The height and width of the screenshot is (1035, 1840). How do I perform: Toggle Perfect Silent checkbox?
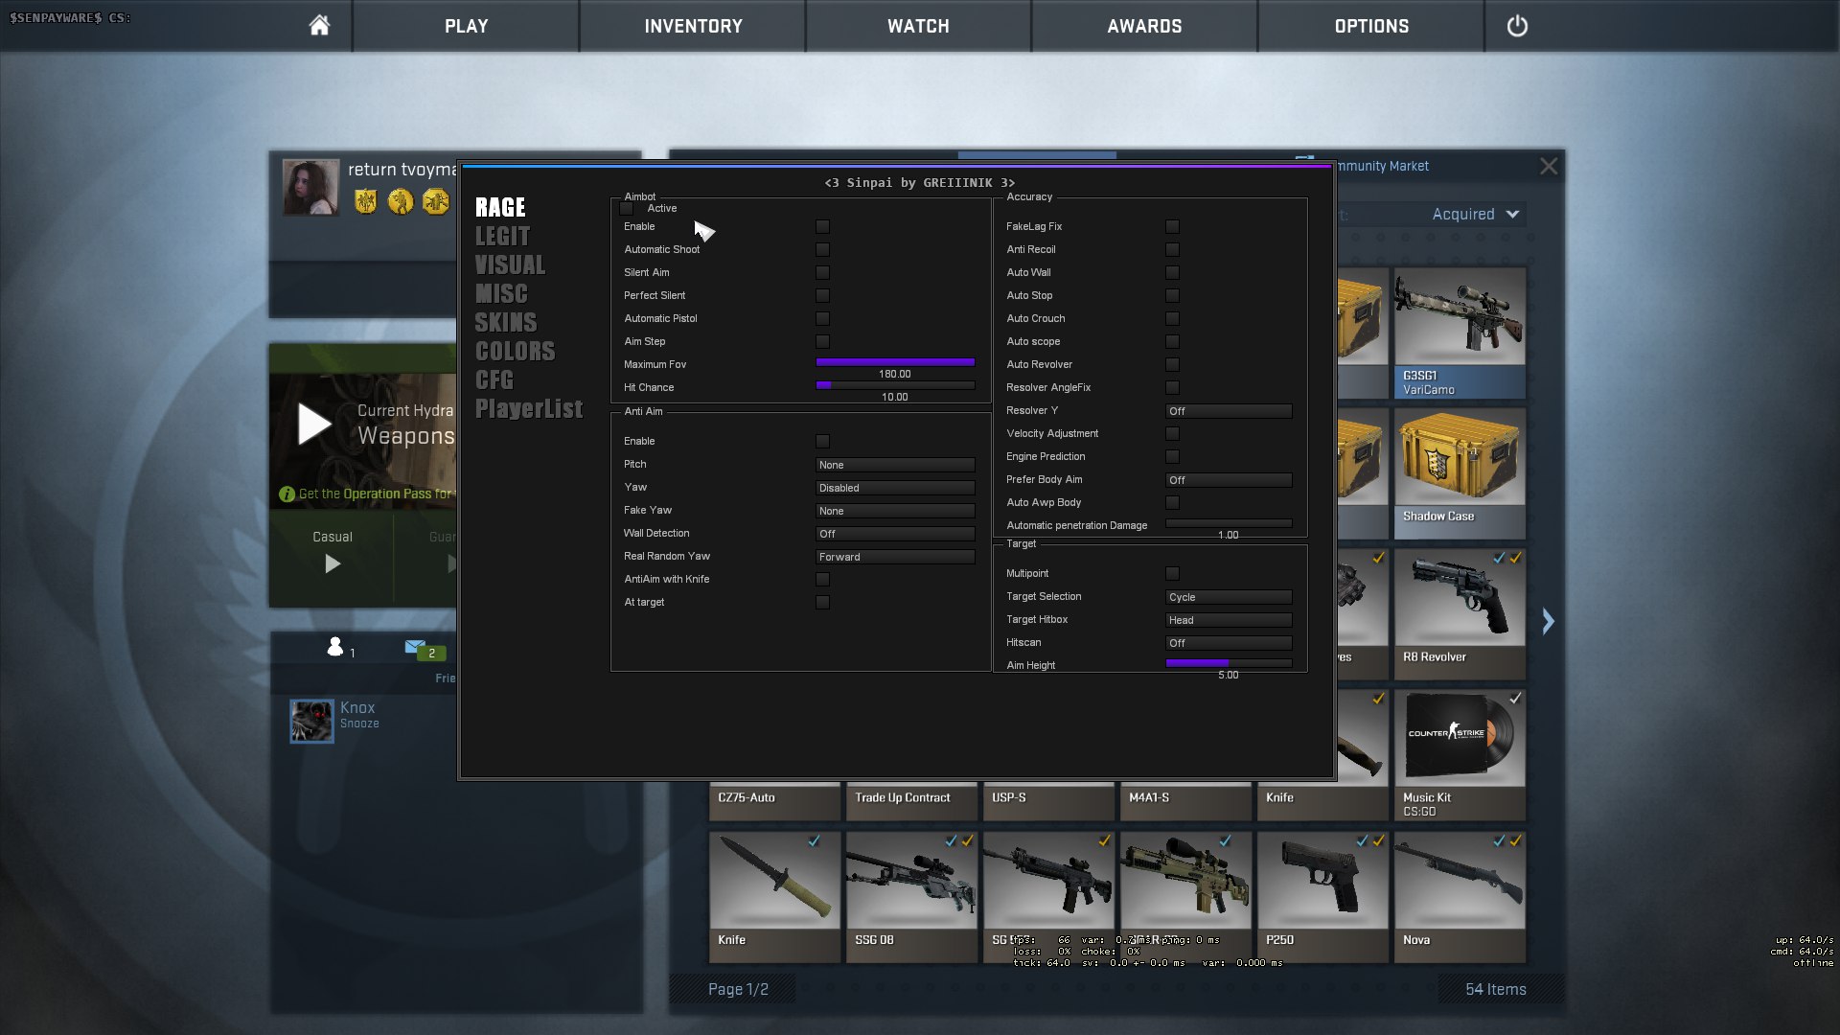(x=822, y=296)
